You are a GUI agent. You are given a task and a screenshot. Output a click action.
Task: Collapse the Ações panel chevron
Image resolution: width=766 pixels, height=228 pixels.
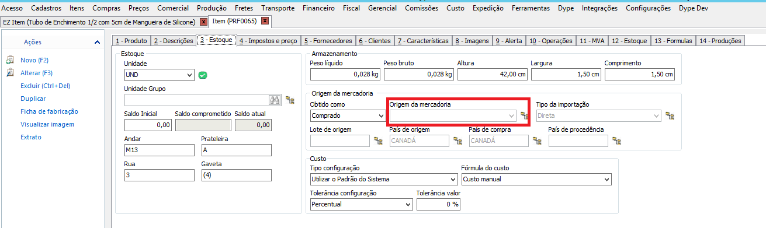(x=97, y=42)
